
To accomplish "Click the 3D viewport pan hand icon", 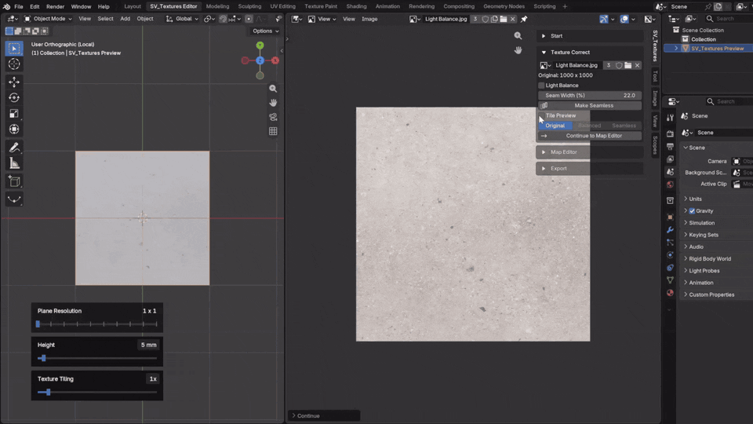I will (273, 103).
